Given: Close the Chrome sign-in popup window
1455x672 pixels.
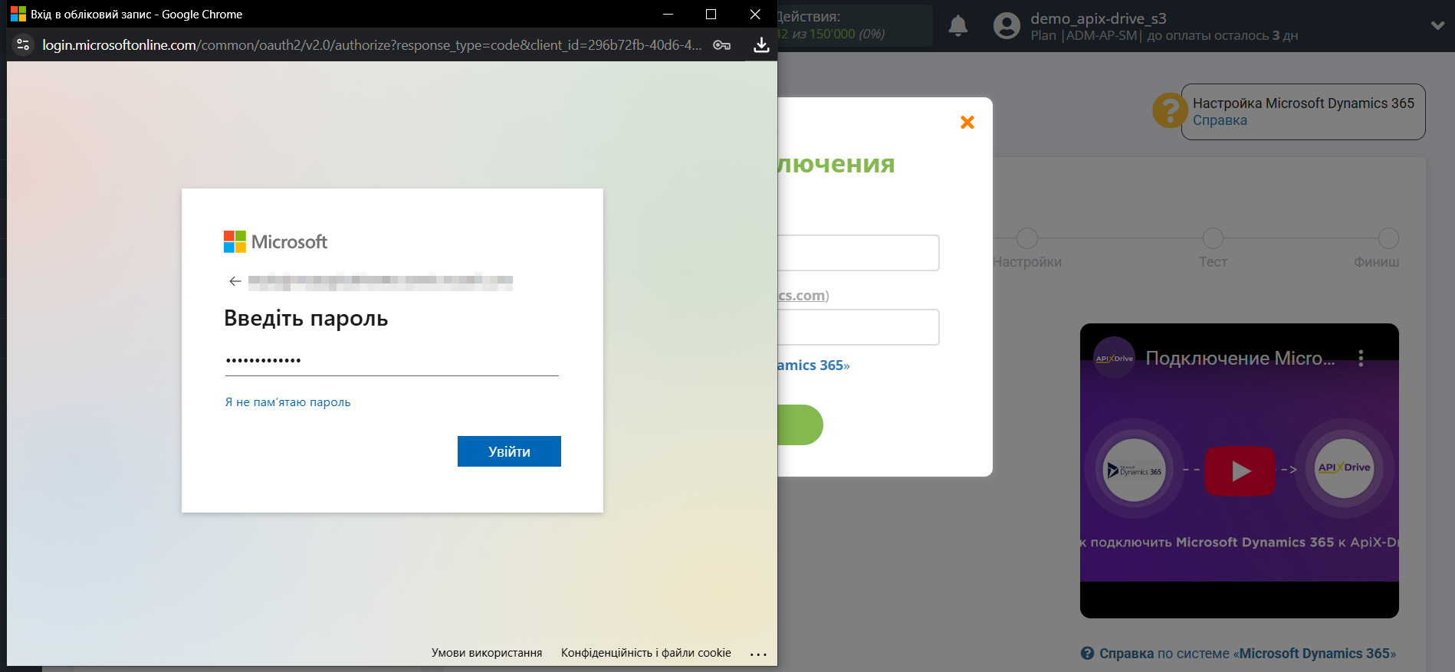Looking at the screenshot, I should [755, 15].
